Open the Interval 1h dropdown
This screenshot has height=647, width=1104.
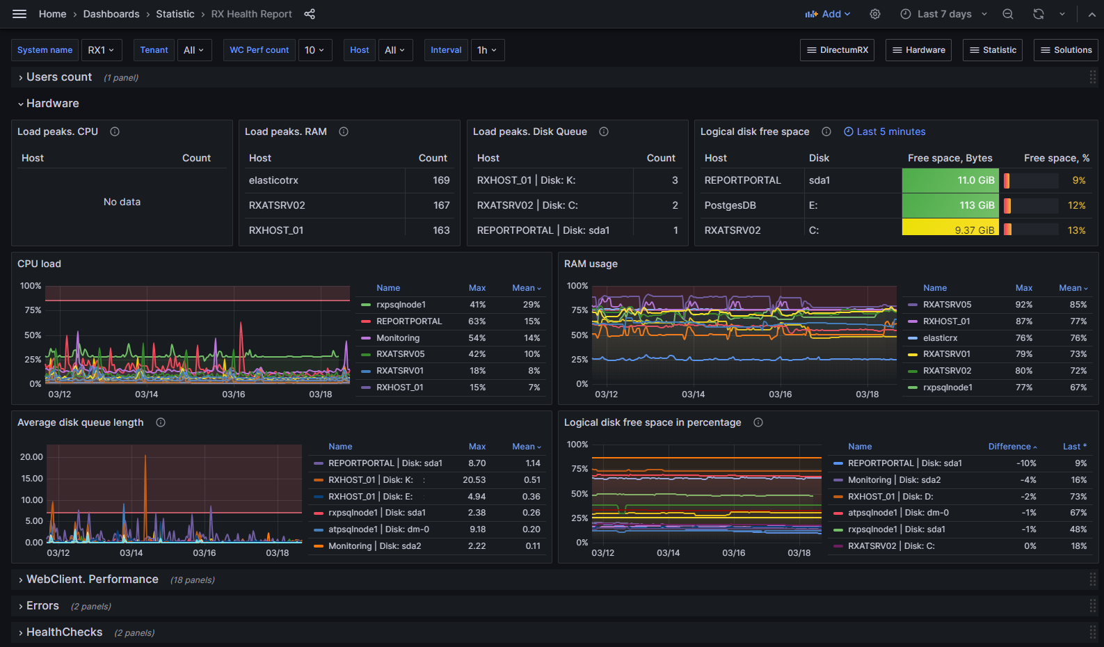(x=486, y=50)
